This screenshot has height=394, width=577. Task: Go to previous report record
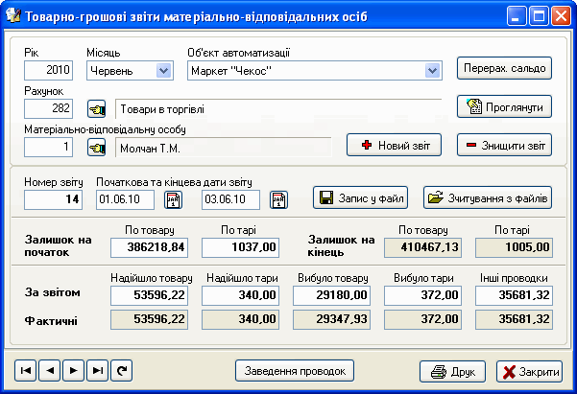(49, 370)
